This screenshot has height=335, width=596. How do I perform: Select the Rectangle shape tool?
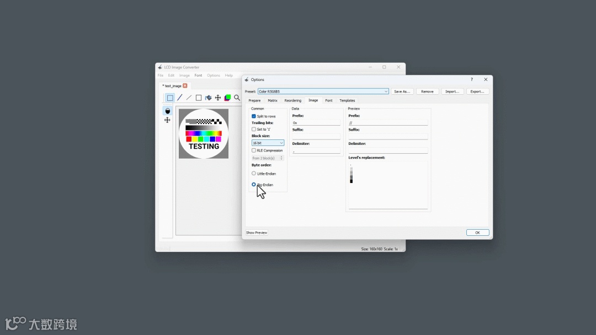[x=199, y=98]
